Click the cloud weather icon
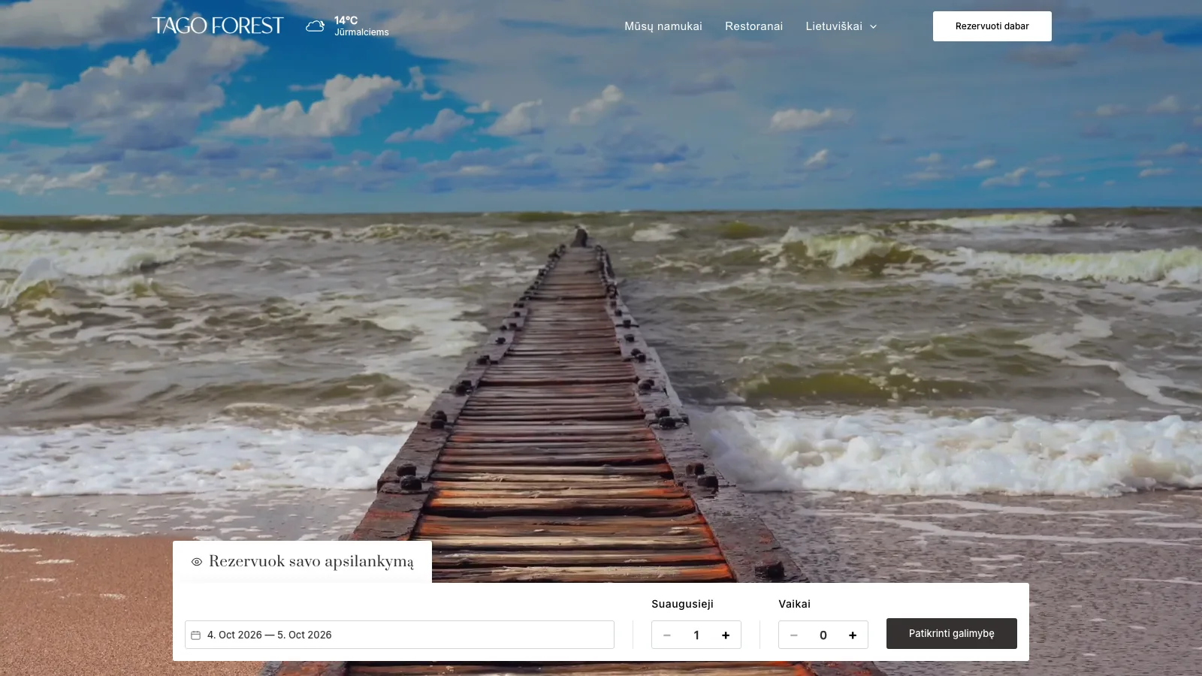Image resolution: width=1202 pixels, height=676 pixels. (x=316, y=26)
